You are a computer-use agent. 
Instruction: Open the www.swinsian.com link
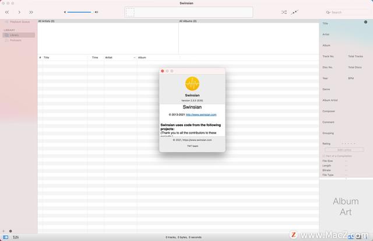pos(201,114)
